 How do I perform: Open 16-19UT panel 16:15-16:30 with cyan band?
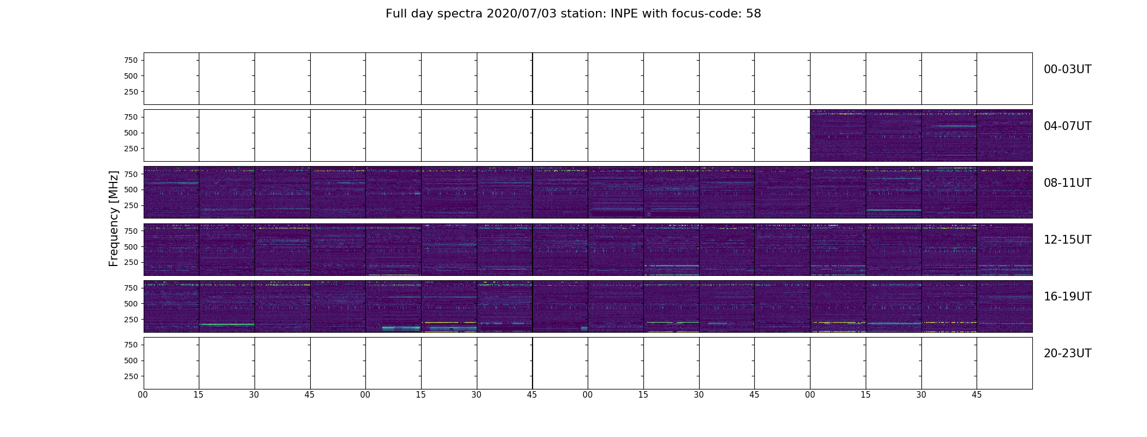(227, 306)
